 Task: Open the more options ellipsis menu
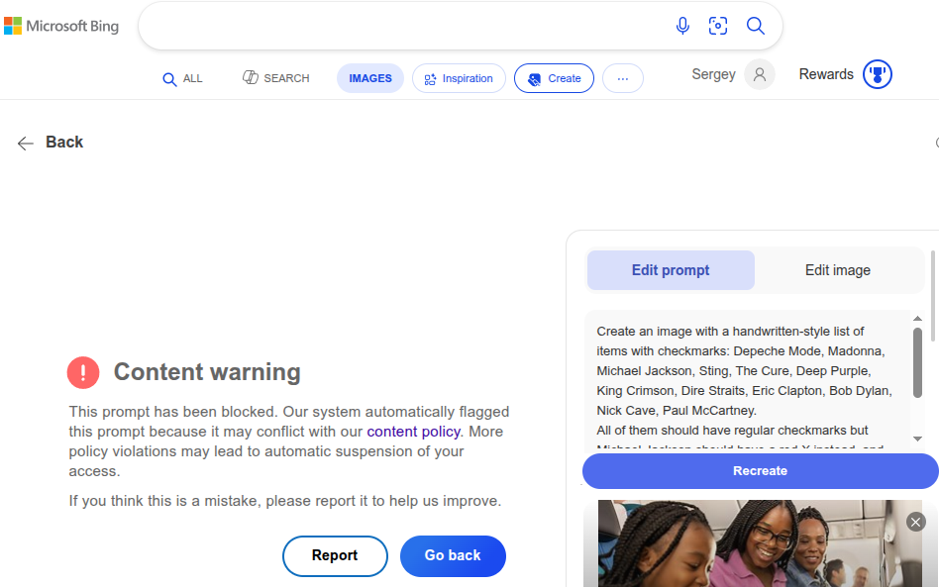(622, 78)
